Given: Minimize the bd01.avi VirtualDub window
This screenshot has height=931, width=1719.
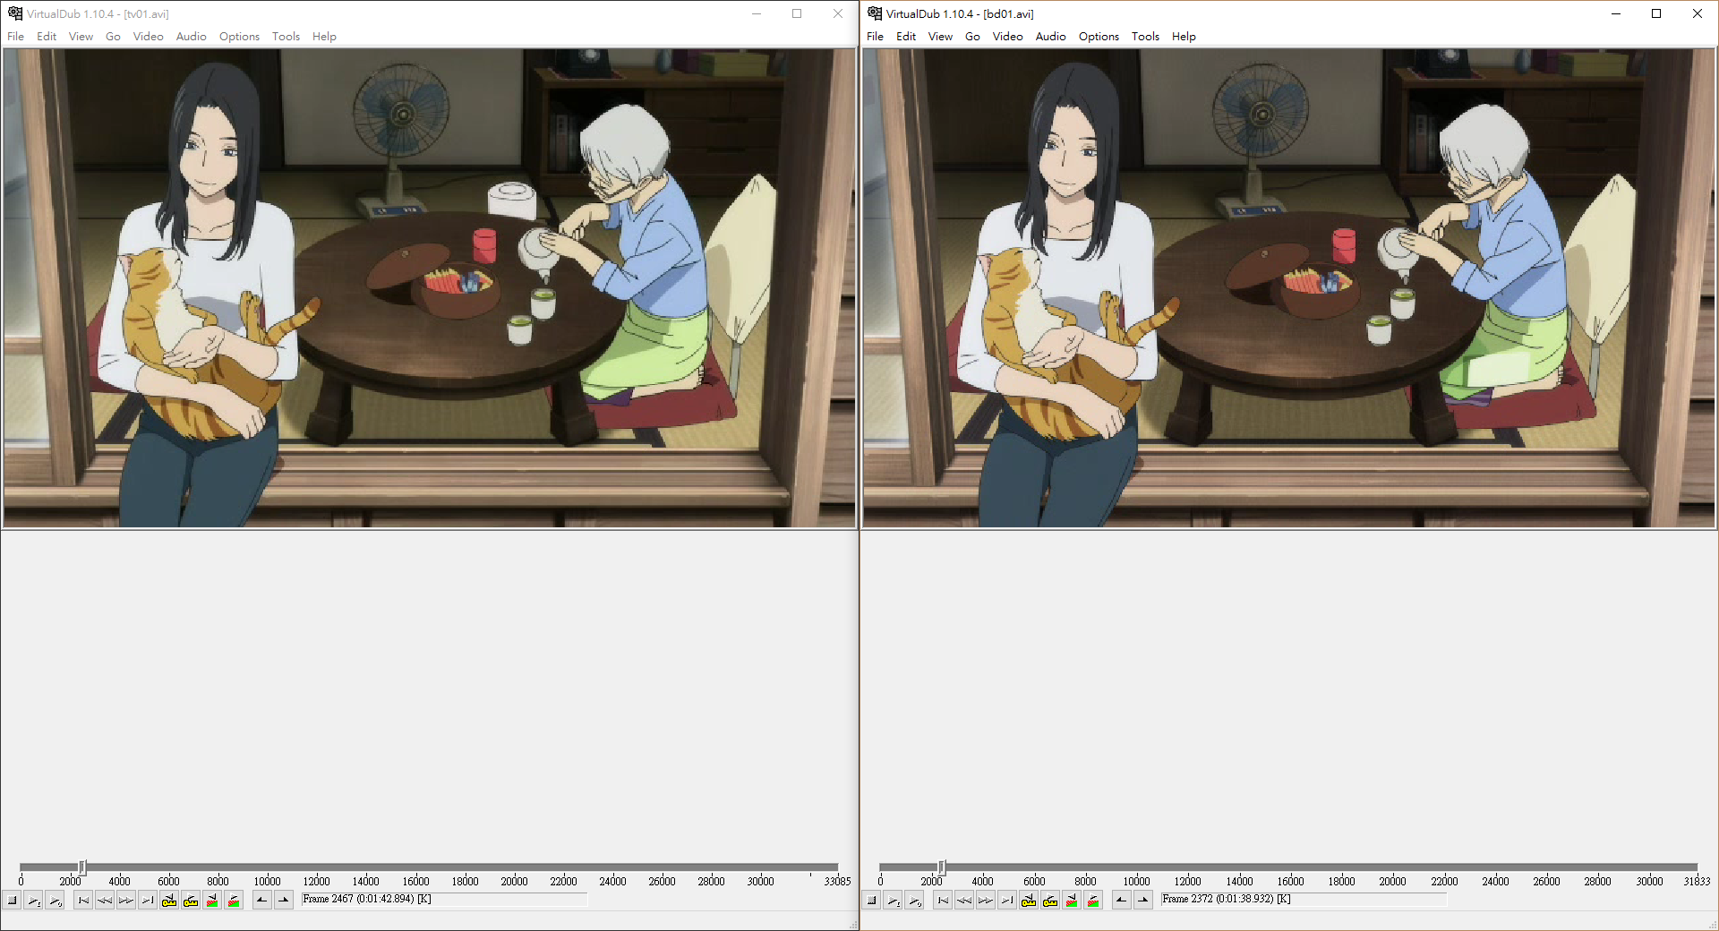Looking at the screenshot, I should point(1616,13).
